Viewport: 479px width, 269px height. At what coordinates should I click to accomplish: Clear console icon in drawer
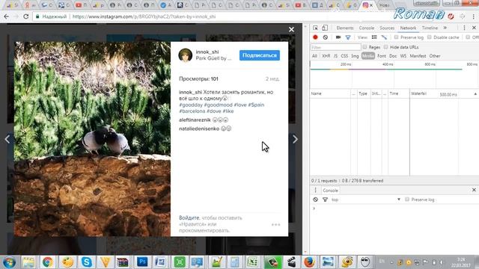tap(316, 200)
